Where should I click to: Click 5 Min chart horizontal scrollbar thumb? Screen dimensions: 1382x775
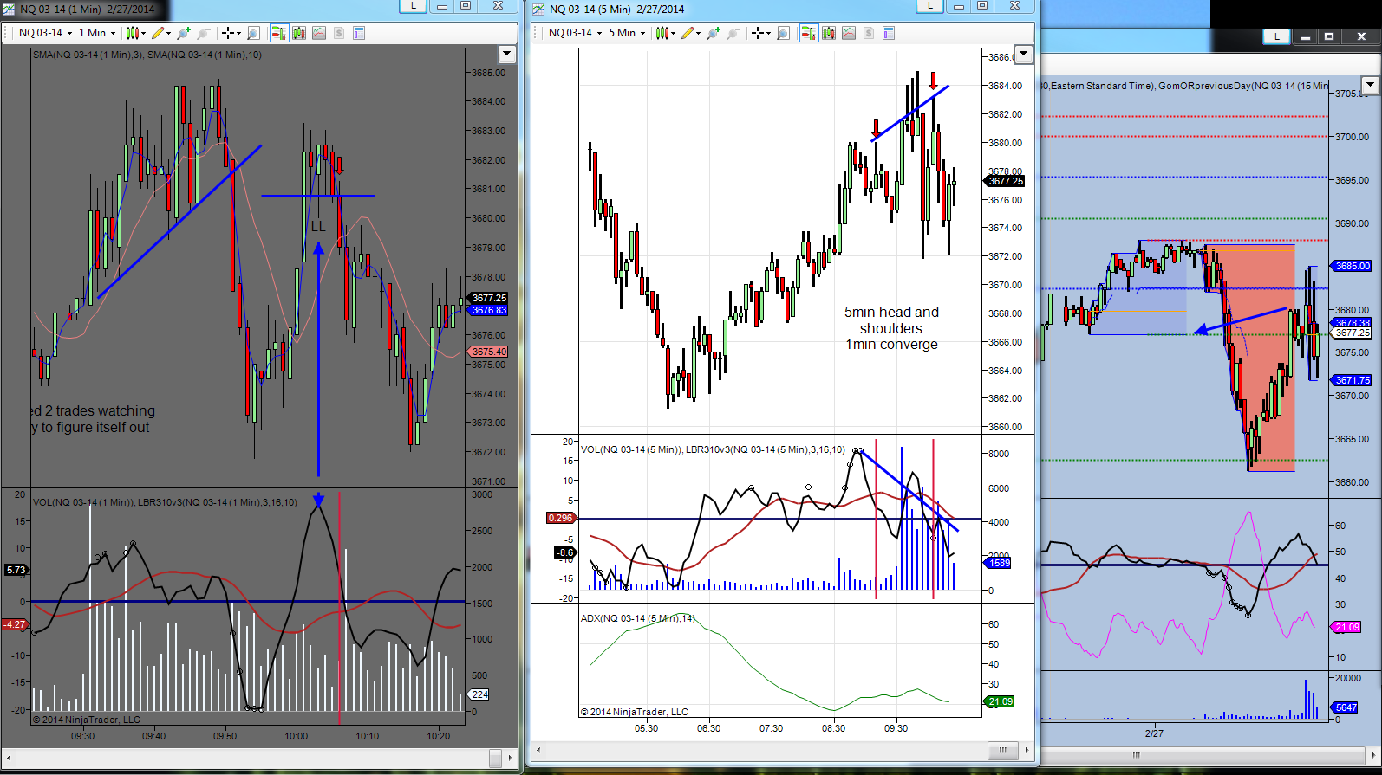tap(1003, 750)
